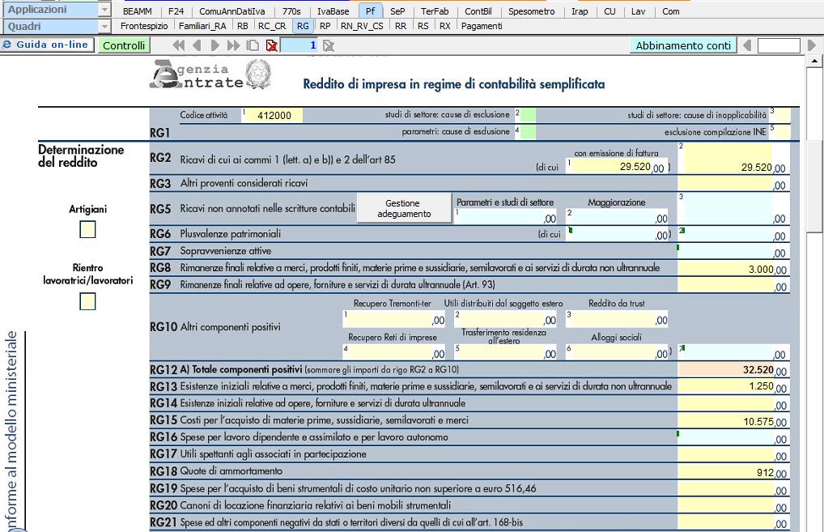Click the module number field showing 1
Viewport: 824px width, 532px height.
[299, 45]
